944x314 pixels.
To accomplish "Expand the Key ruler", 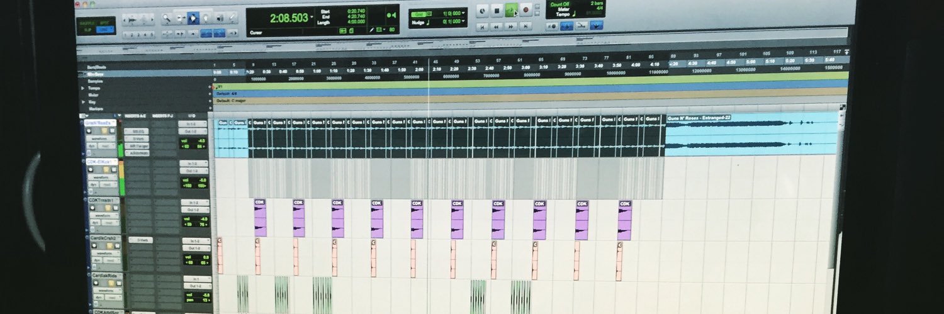I will tap(83, 102).
